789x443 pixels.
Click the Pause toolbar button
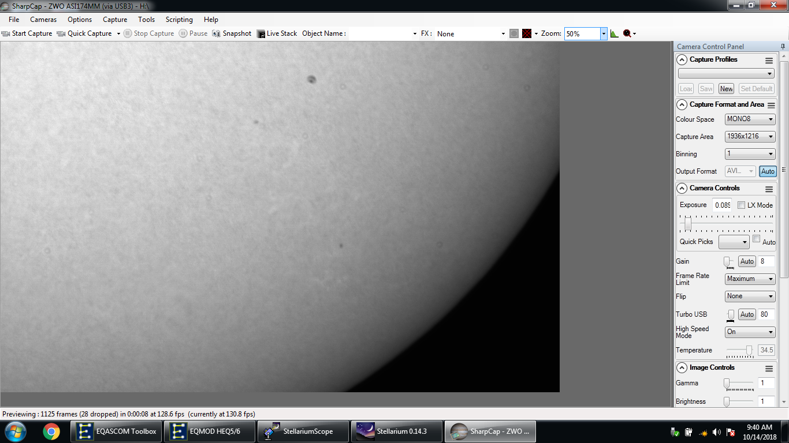click(193, 33)
